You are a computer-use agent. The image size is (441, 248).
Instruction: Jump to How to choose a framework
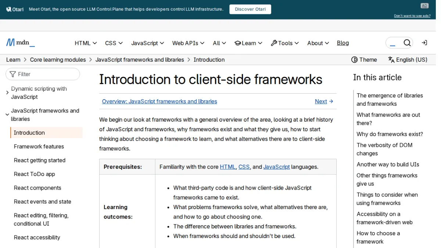click(378, 237)
